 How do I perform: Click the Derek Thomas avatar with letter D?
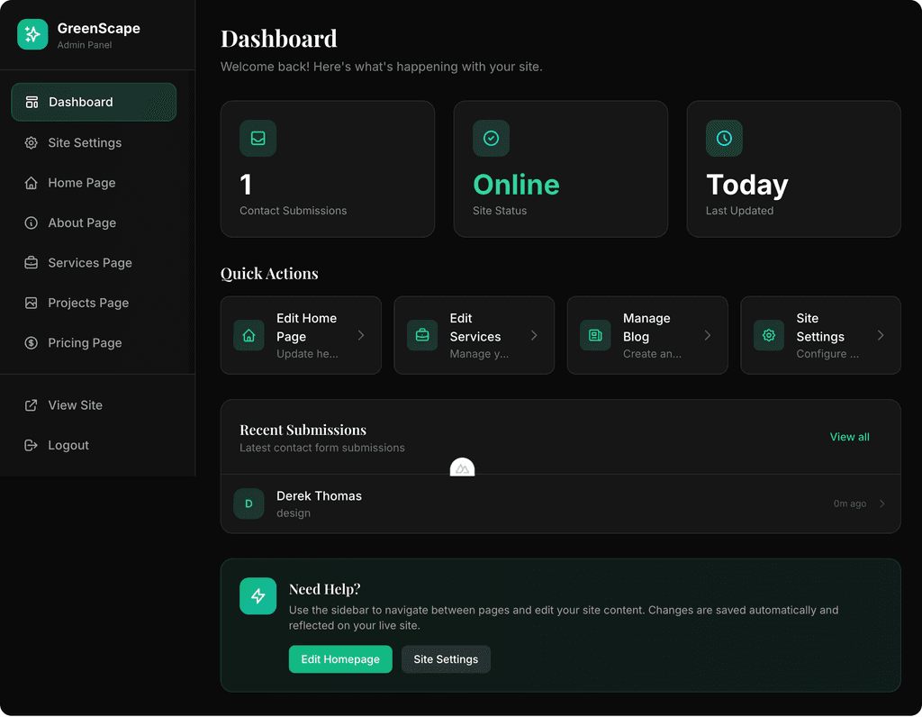pyautogui.click(x=249, y=504)
